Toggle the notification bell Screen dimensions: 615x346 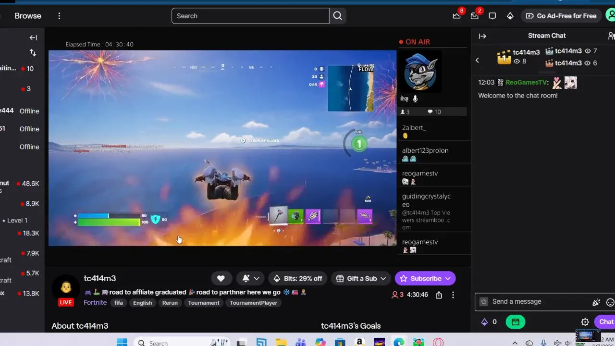click(x=246, y=278)
